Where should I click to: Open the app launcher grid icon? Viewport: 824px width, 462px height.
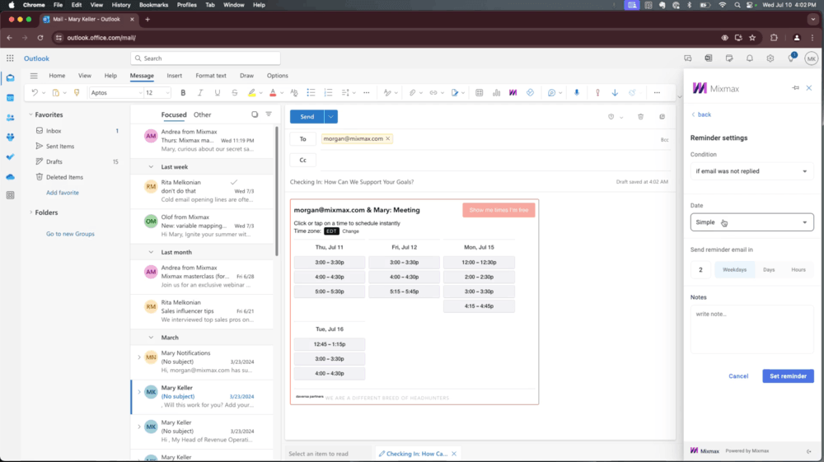point(10,58)
